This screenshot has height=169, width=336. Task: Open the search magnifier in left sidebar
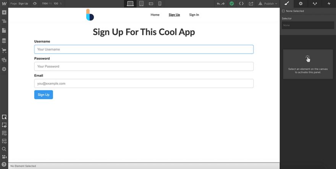click(x=4, y=149)
